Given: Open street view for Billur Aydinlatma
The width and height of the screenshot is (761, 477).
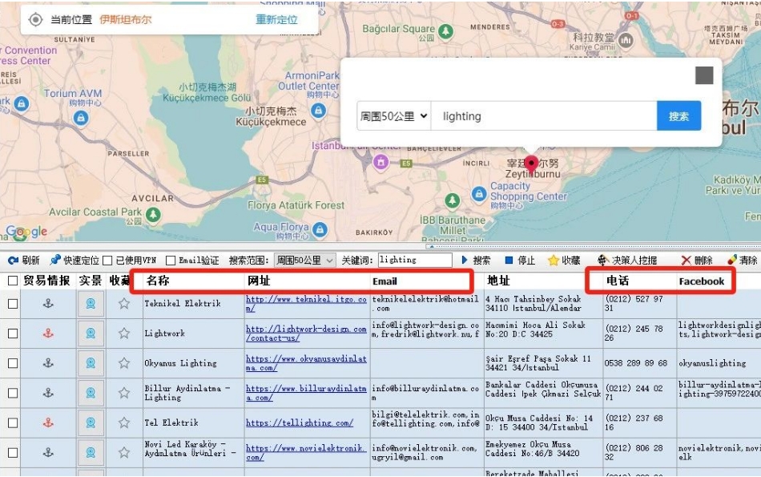Looking at the screenshot, I should click(91, 393).
